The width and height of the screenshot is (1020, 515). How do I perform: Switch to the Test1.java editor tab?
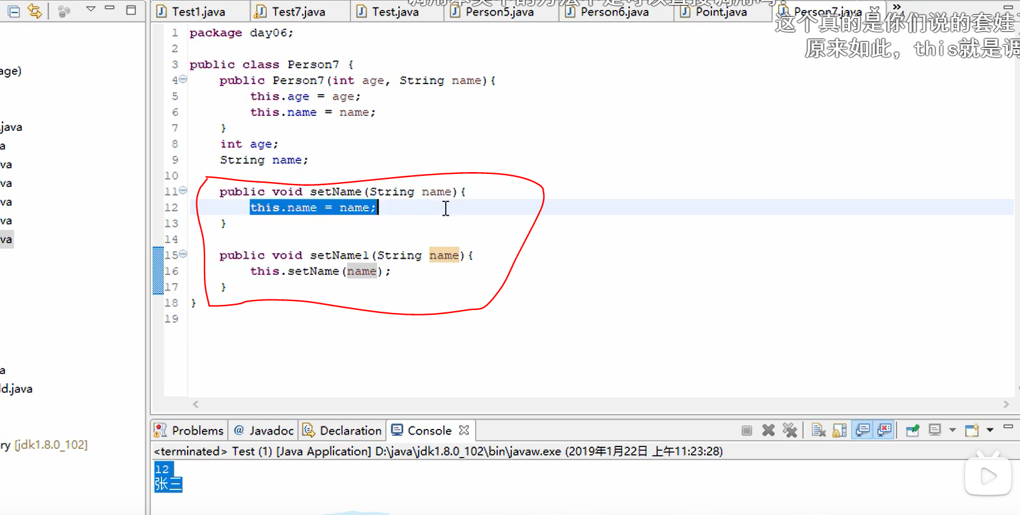(198, 11)
